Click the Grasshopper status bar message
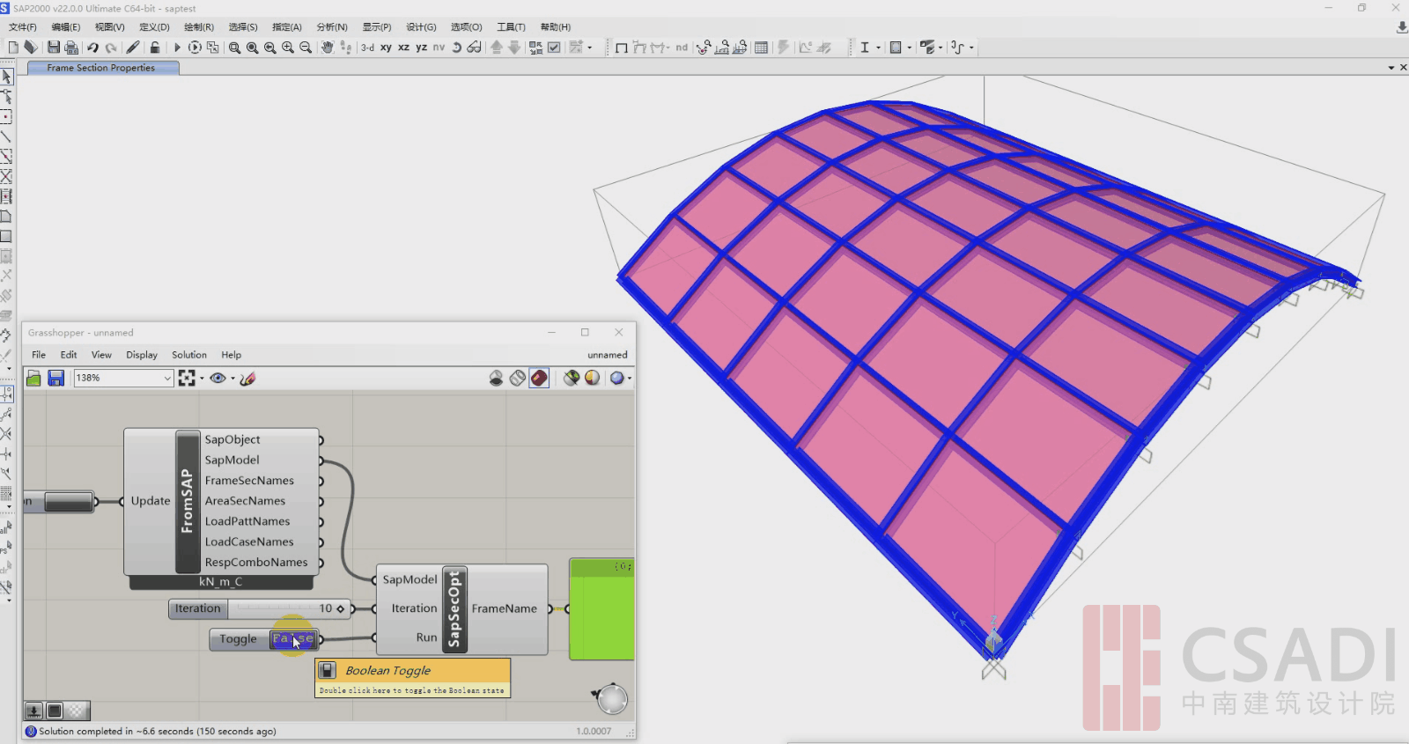Viewport: 1409px width, 744px height. [158, 731]
